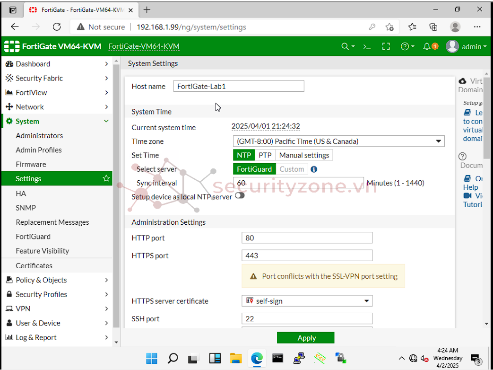
Task: Click the User & Device person icon
Action: pos(9,323)
